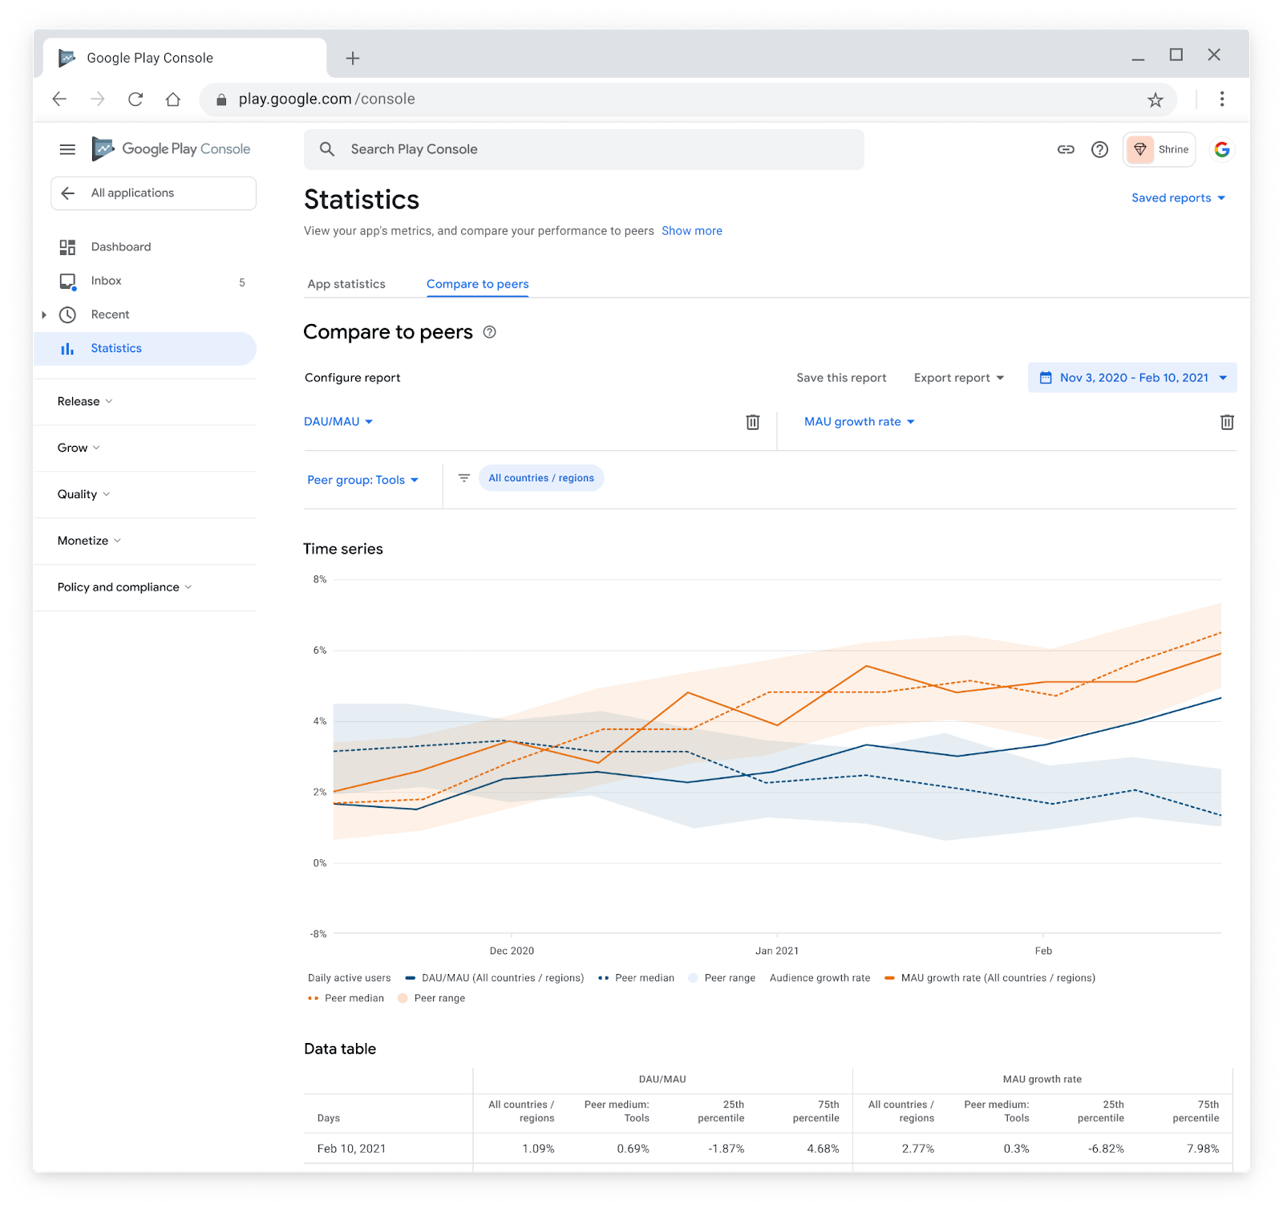Copy page link with chain icon
The image size is (1283, 1209).
coord(1066,149)
